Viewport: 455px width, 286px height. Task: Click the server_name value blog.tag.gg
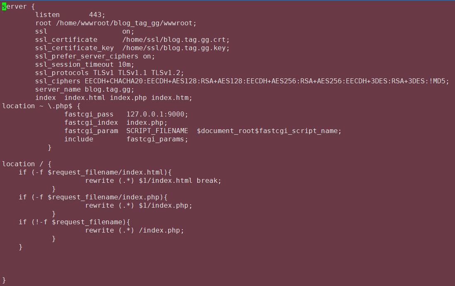tap(109, 90)
